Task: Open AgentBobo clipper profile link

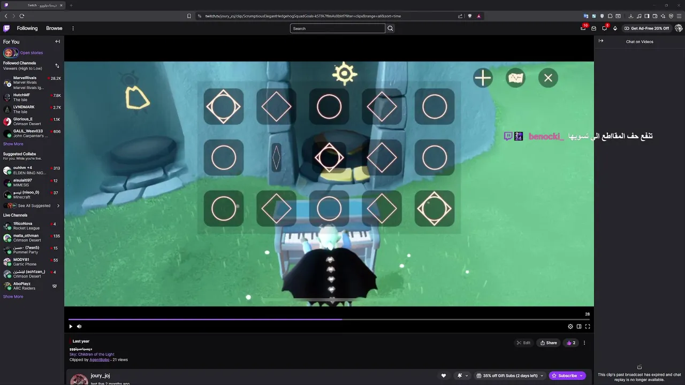Action: click(100, 360)
